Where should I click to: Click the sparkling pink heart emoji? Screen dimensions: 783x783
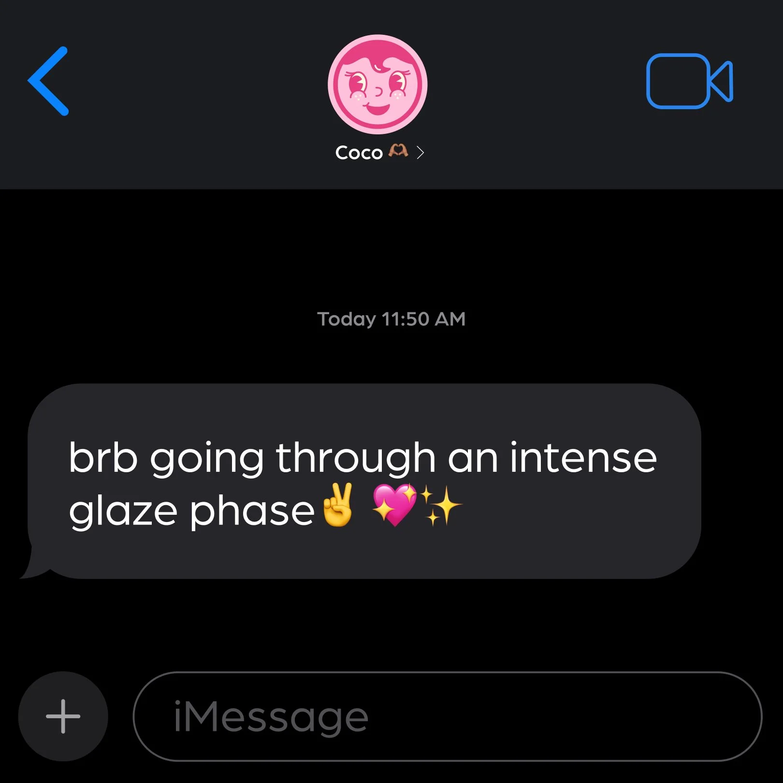394,506
